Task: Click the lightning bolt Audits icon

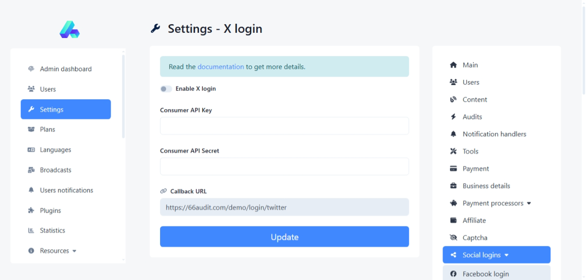Action: point(453,117)
